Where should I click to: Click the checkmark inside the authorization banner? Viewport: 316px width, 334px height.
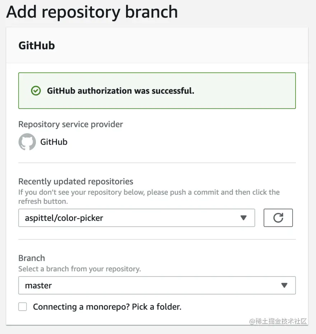[x=36, y=90]
